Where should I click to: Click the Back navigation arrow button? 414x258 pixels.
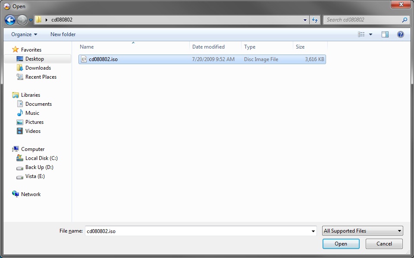point(10,20)
